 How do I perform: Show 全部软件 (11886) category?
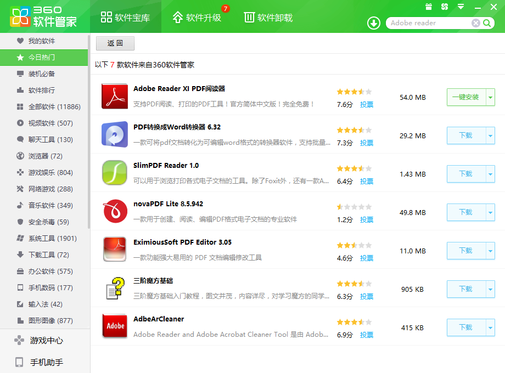click(44, 106)
